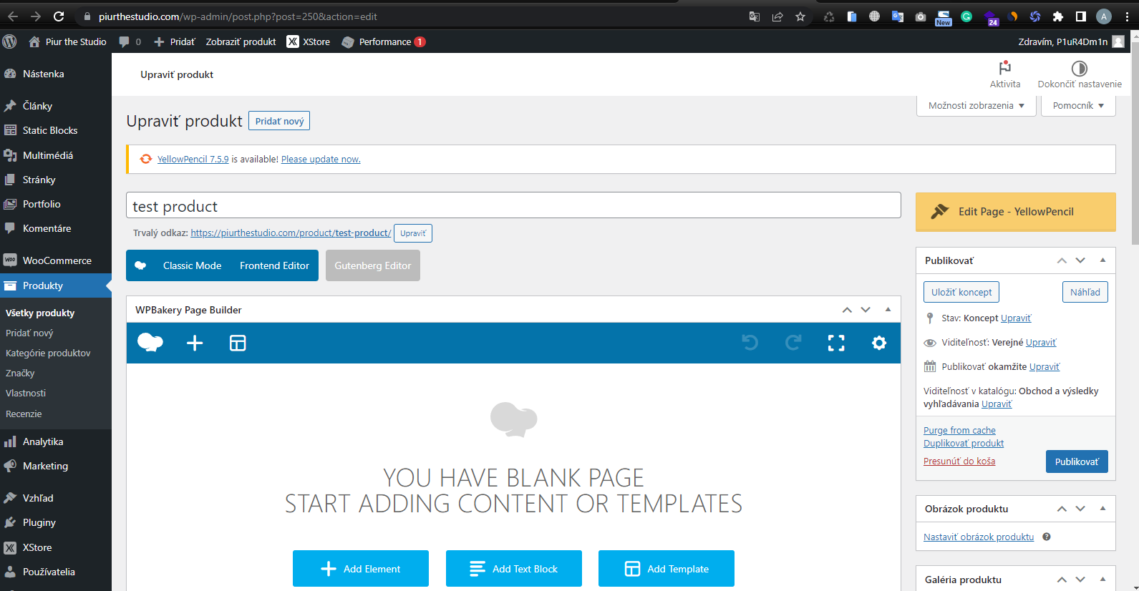Click the Add Template button

(667, 569)
